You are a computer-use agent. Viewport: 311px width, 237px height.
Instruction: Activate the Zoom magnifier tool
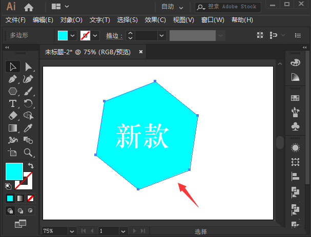tap(28, 153)
